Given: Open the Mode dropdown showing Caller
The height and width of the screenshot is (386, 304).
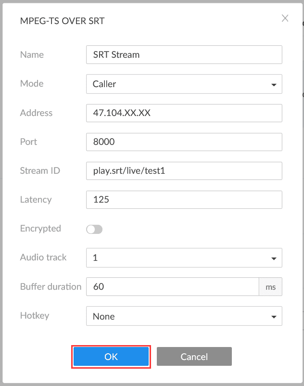Looking at the screenshot, I should tap(184, 84).
